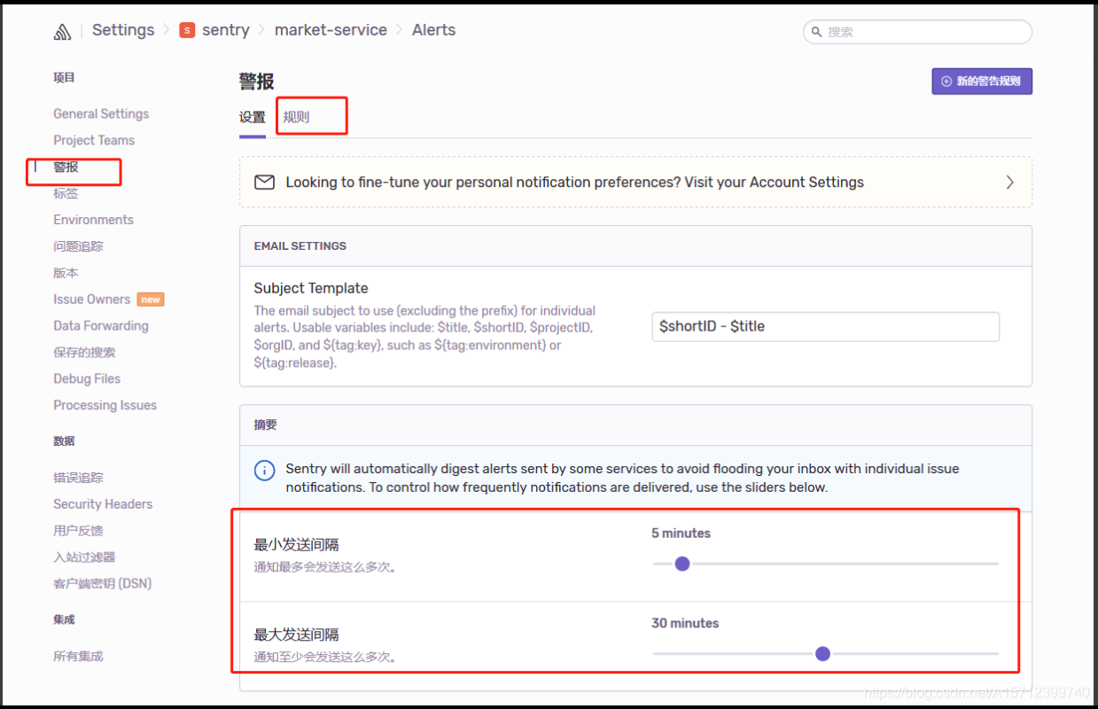Select 标签 in the sidebar

point(66,193)
